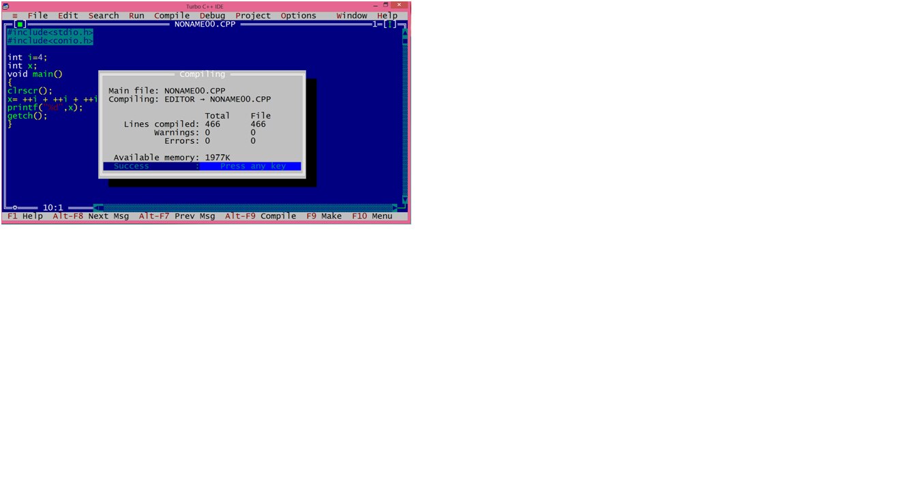Click the printf code line

[x=46, y=108]
